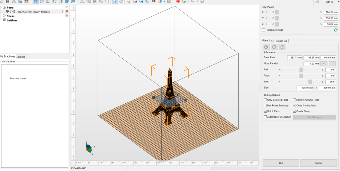Enable Automatic Pin Creation
340x171 pixels.
tap(265, 117)
